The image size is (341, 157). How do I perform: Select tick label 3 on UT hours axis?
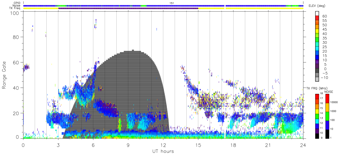[x=58, y=145]
